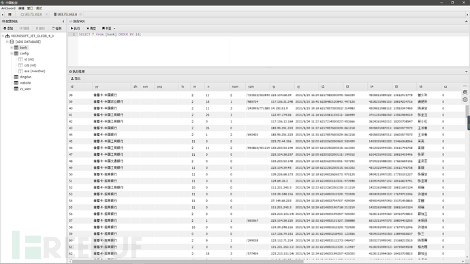The image size is (470, 264).
Task: Open the 书签 bookmarks dropdown
Action: click(x=108, y=29)
